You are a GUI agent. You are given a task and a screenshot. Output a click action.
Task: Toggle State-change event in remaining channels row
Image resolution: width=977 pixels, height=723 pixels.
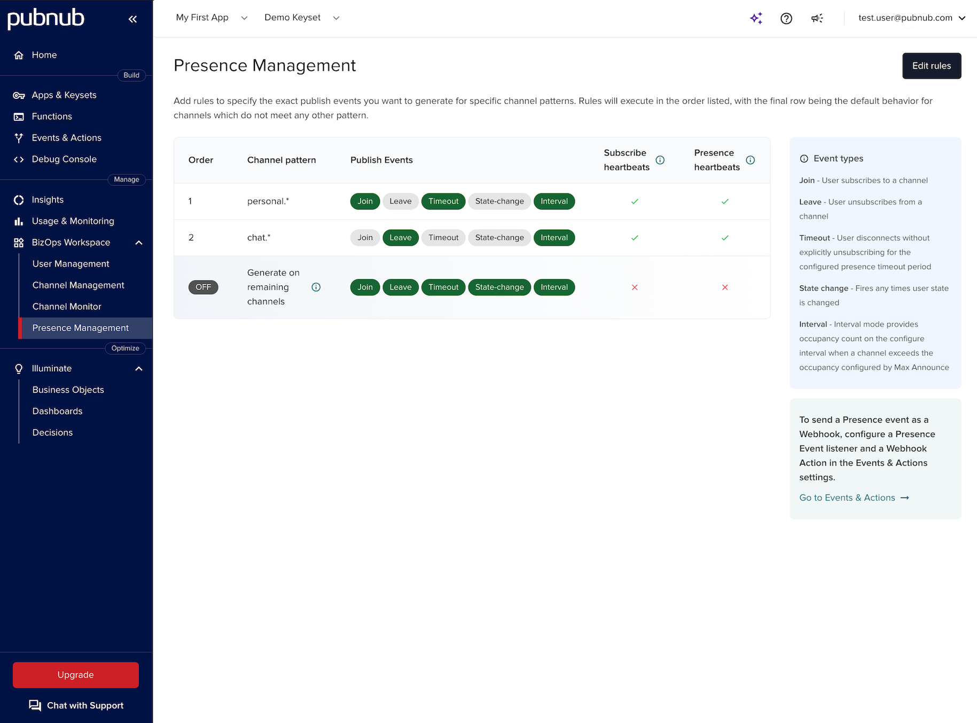click(x=499, y=287)
